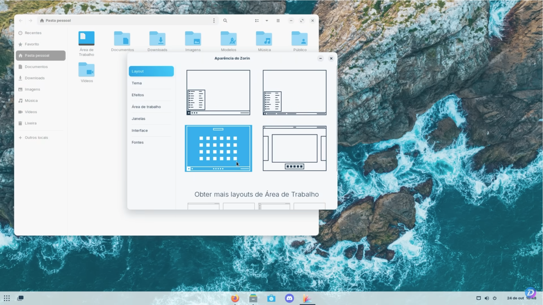Viewport: 543px width, 305px height.
Task: Open the Música folder in Pasta pessoal
Action: point(264,39)
